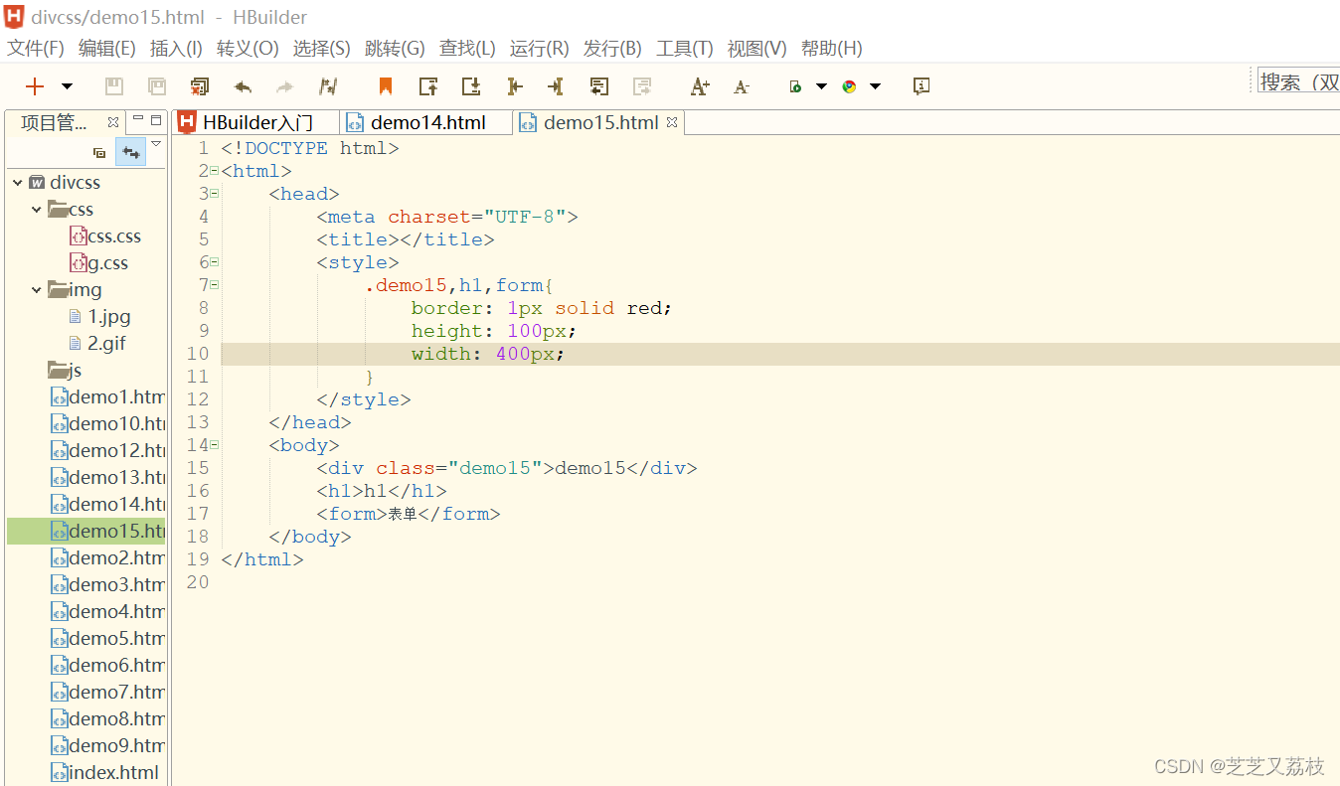Click the Undo arrow icon

tap(243, 87)
